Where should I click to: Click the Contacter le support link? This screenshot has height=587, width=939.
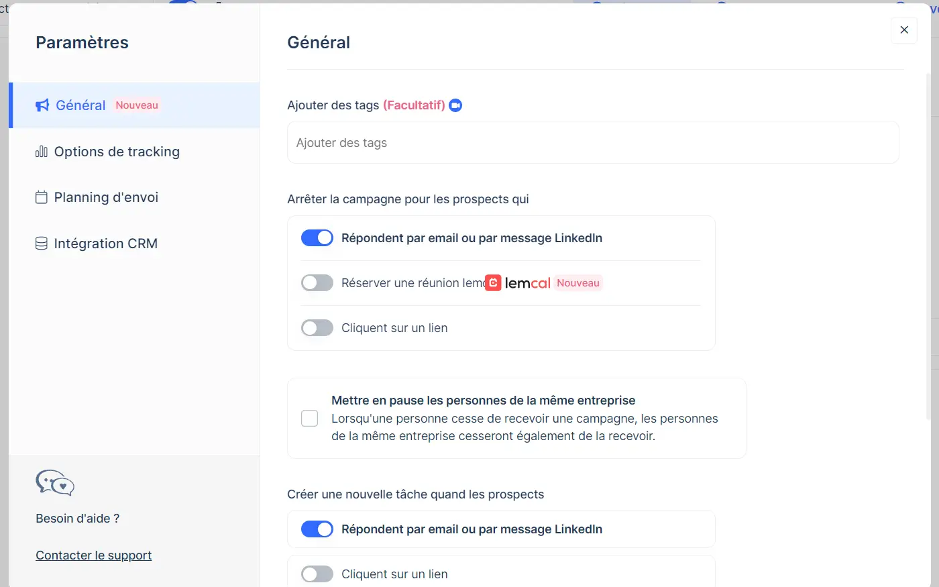point(93,555)
